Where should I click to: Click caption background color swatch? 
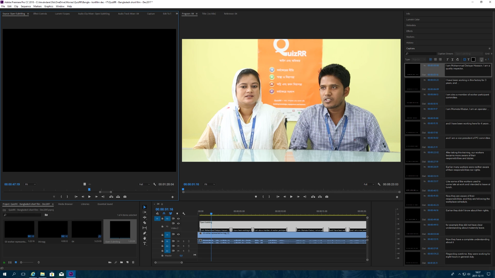[473, 59]
